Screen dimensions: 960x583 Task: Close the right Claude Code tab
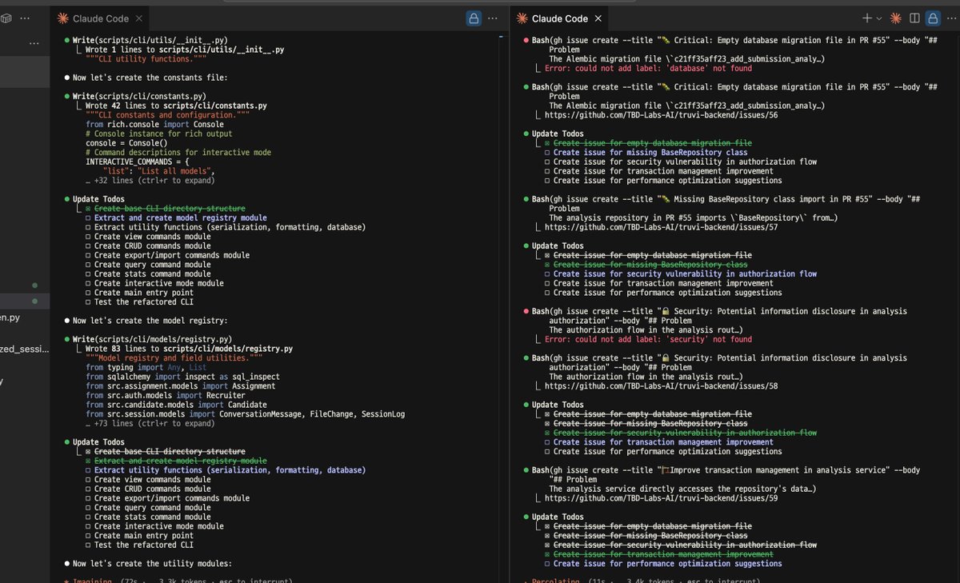(598, 18)
